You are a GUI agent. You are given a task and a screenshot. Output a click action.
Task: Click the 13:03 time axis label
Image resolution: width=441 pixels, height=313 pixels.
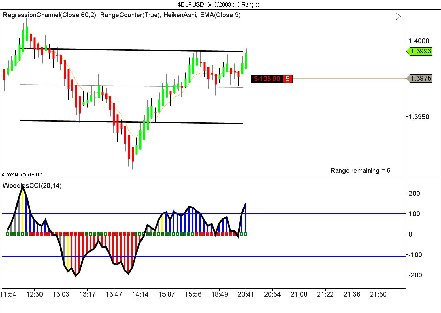61,294
